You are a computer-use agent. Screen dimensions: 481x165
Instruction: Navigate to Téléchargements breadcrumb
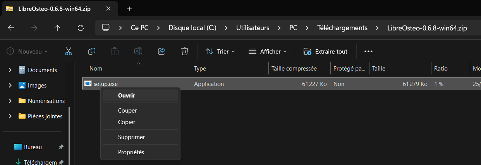point(342,28)
